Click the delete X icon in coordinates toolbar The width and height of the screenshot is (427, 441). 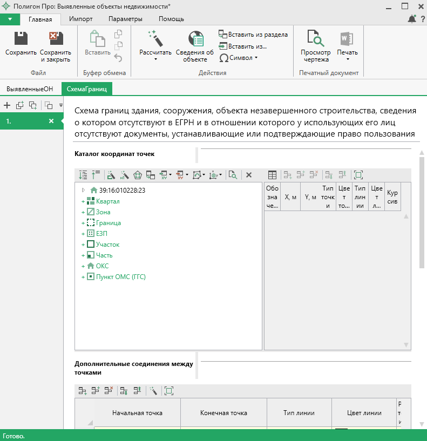pos(249,175)
